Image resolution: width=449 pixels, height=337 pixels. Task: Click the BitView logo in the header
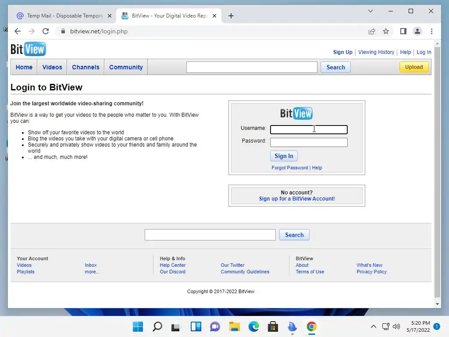(28, 49)
